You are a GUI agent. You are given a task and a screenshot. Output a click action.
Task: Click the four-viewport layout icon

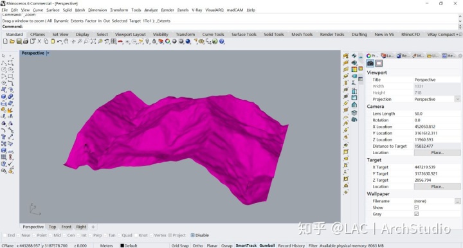pos(114,42)
